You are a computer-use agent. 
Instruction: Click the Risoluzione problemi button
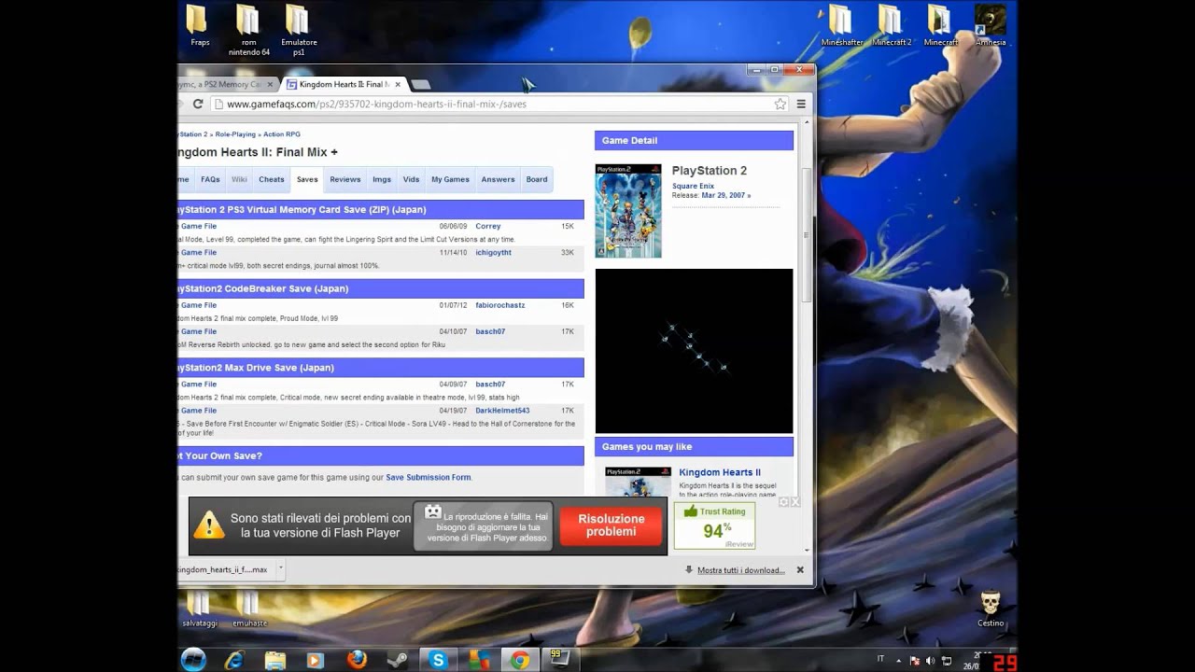click(x=612, y=525)
